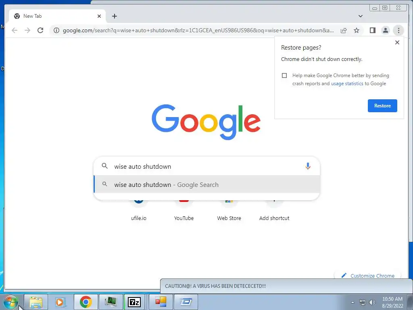Screen dimensions: 413x310
Task: Click the Restore button
Action: pyautogui.click(x=382, y=106)
